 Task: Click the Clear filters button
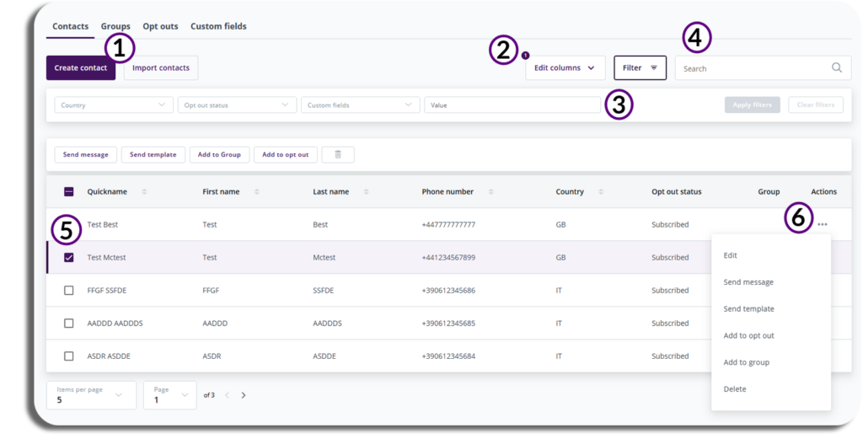(x=816, y=105)
